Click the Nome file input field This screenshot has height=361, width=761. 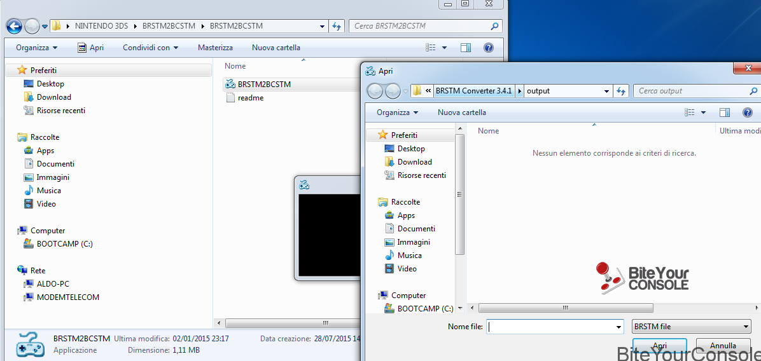(x=554, y=327)
